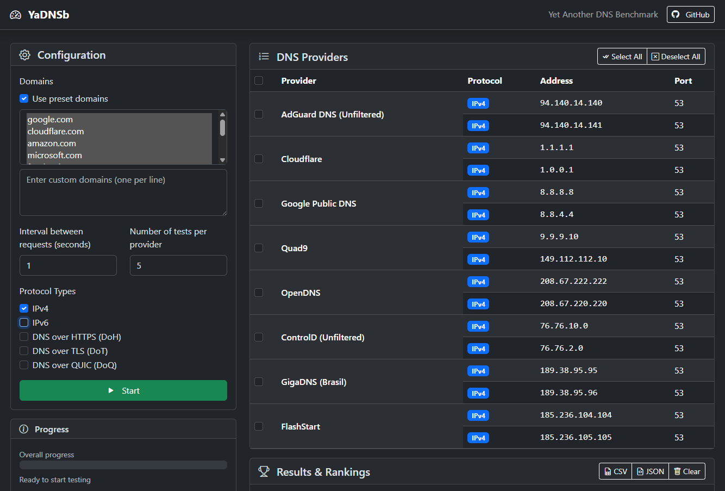The height and width of the screenshot is (491, 725).
Task: Check the FlashStart provider checkbox
Action: coord(259,426)
